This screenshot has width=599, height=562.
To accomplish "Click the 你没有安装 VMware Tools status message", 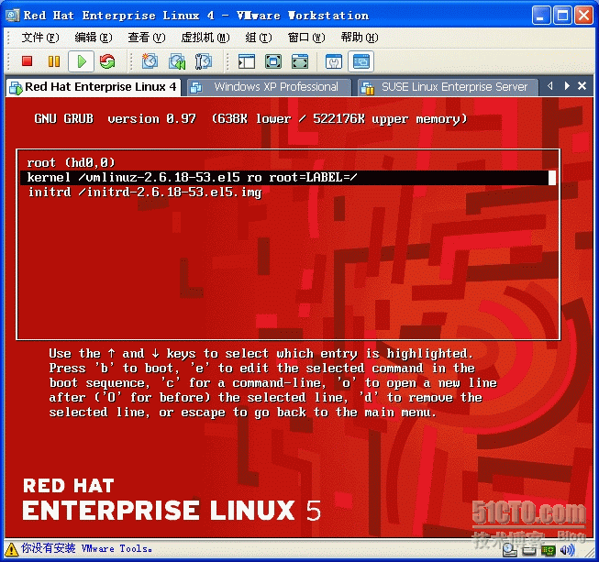I will [x=87, y=548].
